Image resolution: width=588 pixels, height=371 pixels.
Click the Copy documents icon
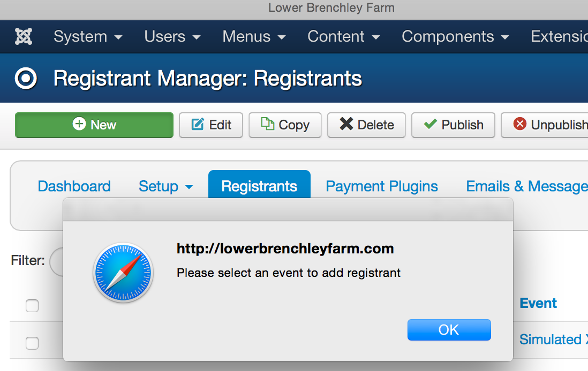(267, 123)
